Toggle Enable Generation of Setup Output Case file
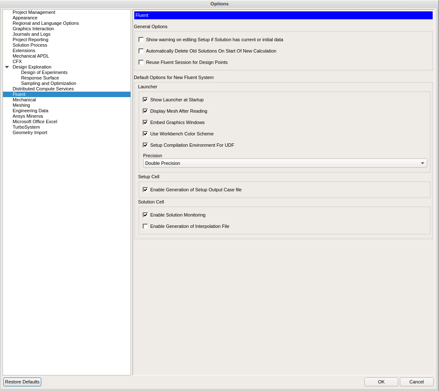Image resolution: width=439 pixels, height=391 pixels. (x=145, y=190)
